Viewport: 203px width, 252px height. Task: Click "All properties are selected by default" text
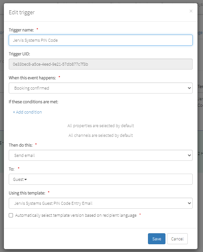pos(101,126)
